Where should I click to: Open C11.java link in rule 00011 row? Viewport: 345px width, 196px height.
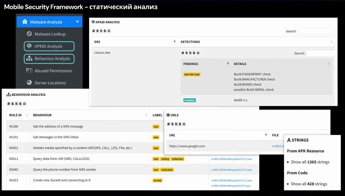tap(231, 159)
